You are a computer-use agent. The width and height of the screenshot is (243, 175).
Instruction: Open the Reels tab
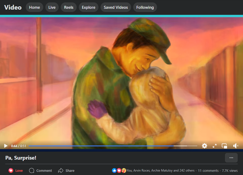[x=69, y=7]
